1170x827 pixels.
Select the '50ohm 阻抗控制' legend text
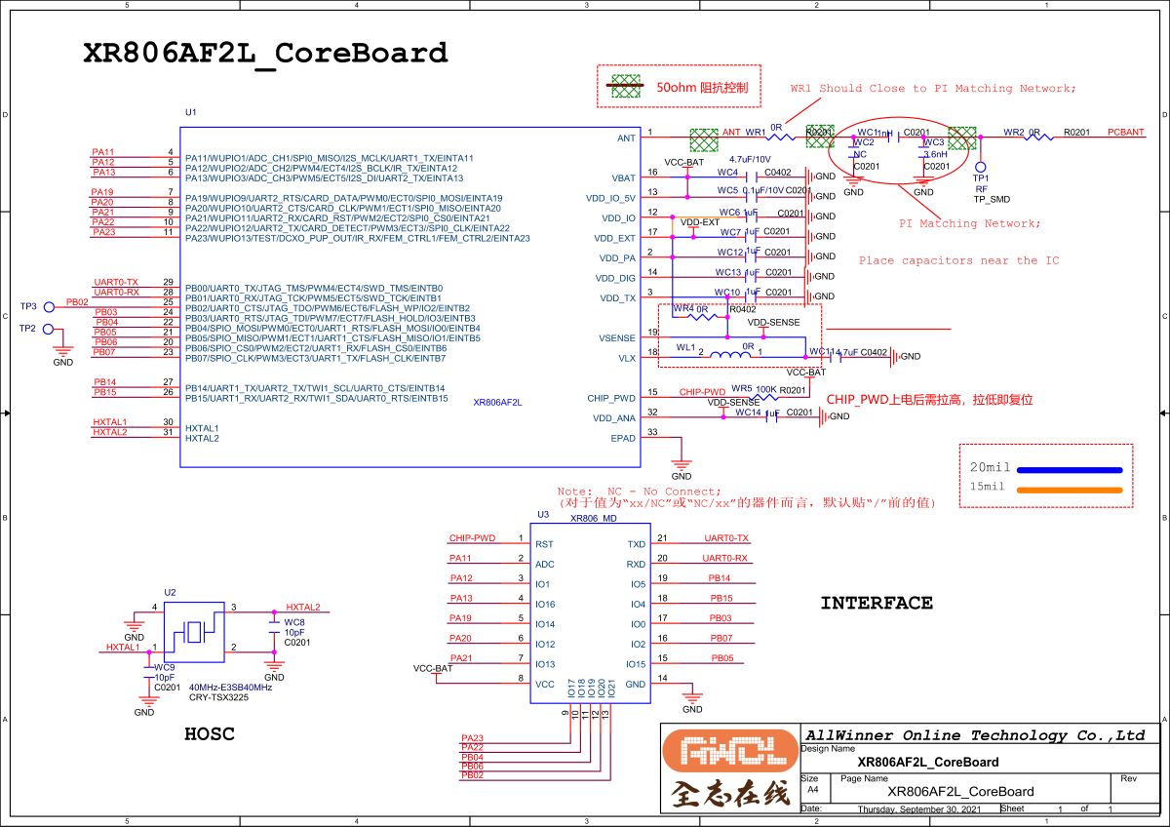coord(702,88)
